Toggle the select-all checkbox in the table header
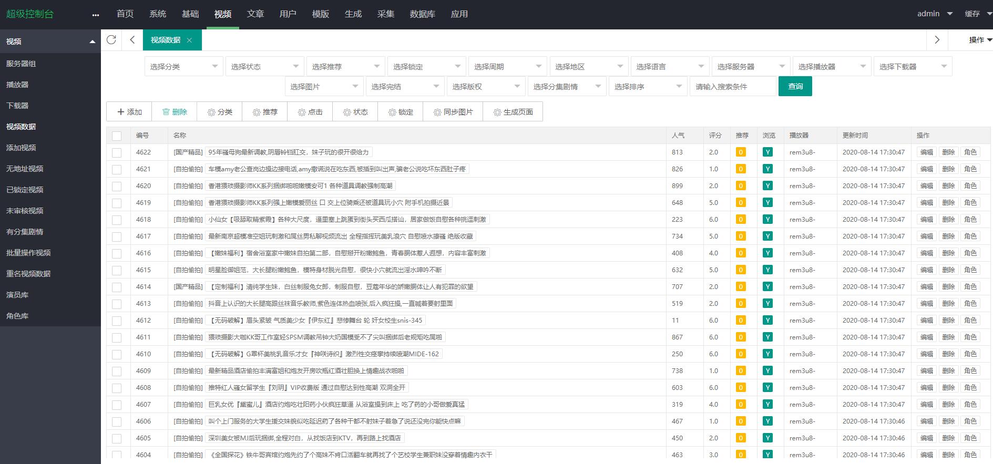Viewport: 993px width, 464px height. coord(117,136)
